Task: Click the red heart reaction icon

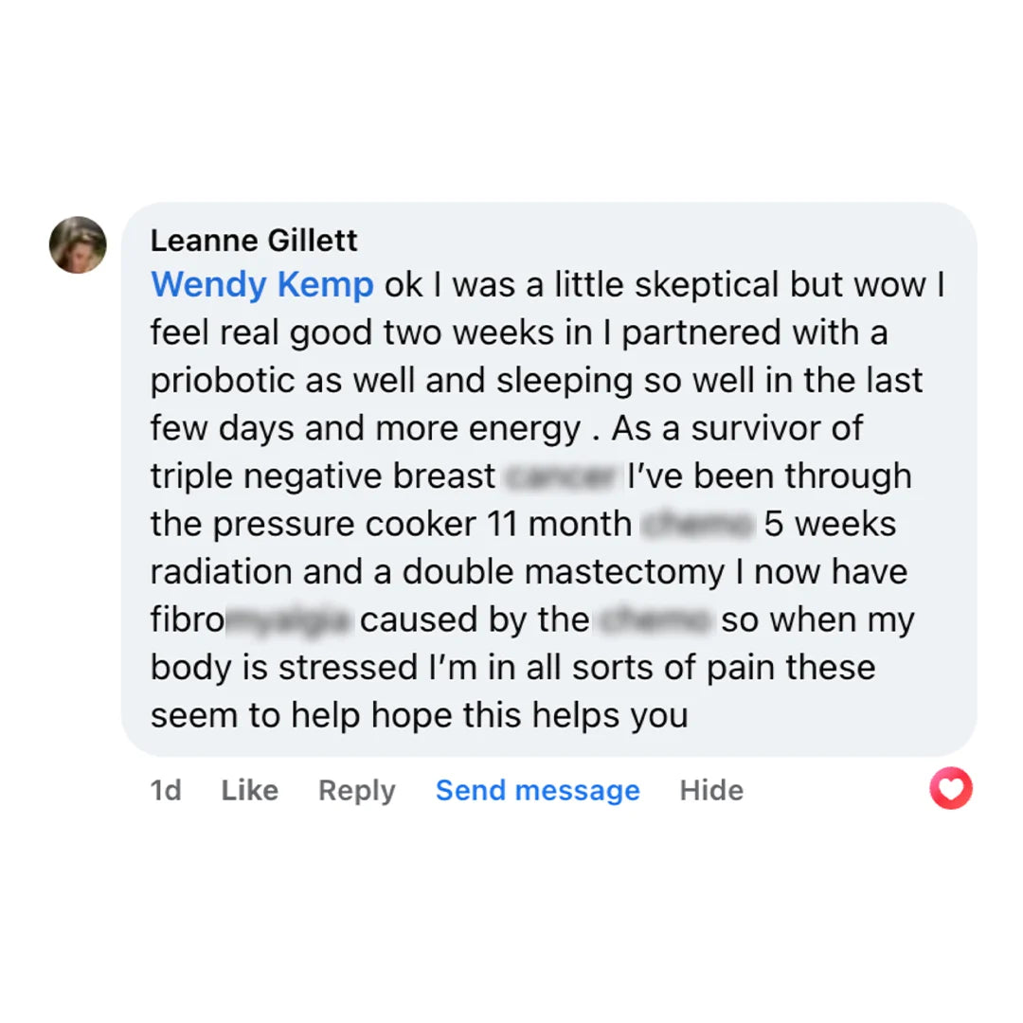Action: [x=951, y=788]
